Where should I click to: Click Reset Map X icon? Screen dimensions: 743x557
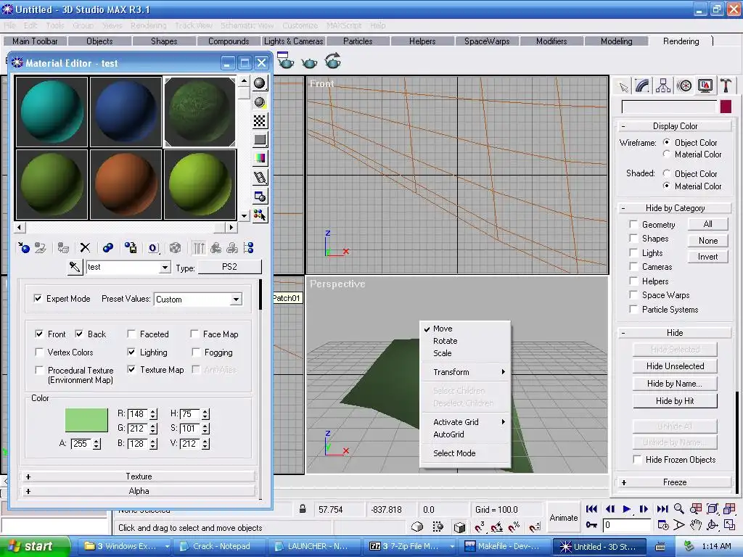point(85,248)
